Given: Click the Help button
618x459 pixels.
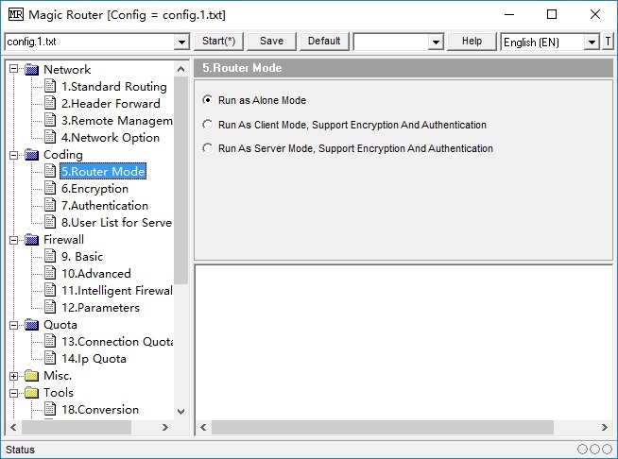Looking at the screenshot, I should pyautogui.click(x=472, y=41).
